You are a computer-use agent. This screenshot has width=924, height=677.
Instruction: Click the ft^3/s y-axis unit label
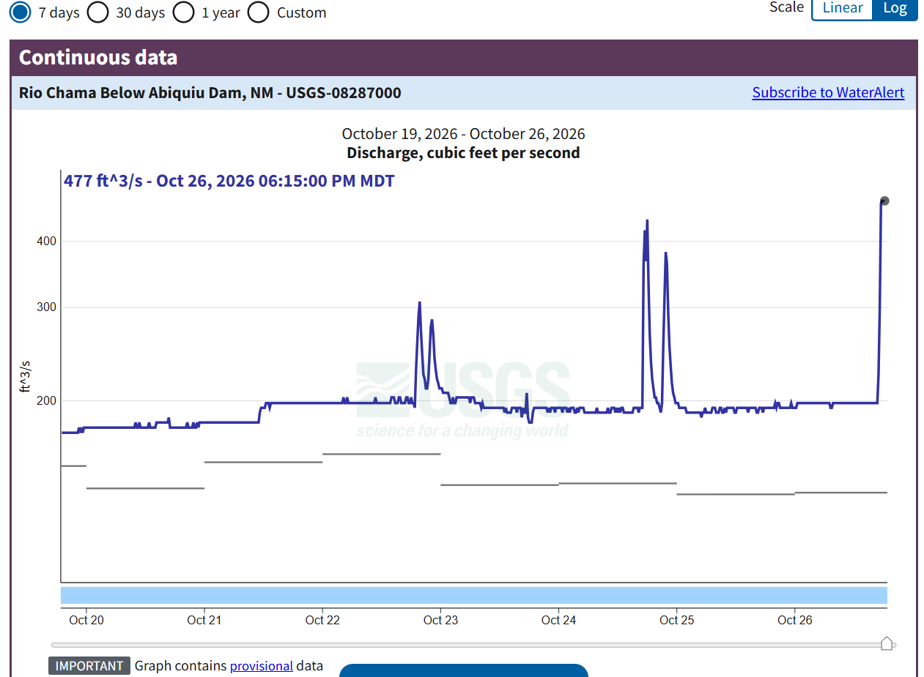tap(25, 376)
